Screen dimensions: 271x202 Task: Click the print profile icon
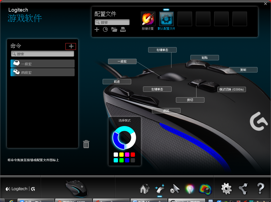(x=123, y=30)
